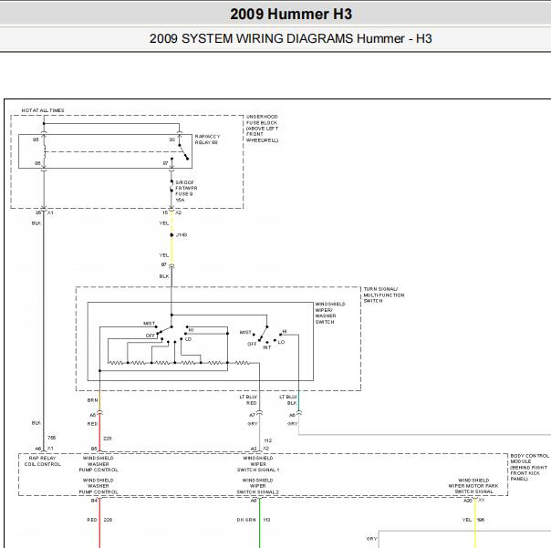551x548 pixels.
Task: Select relay terminal 85 label
Action: [36, 140]
